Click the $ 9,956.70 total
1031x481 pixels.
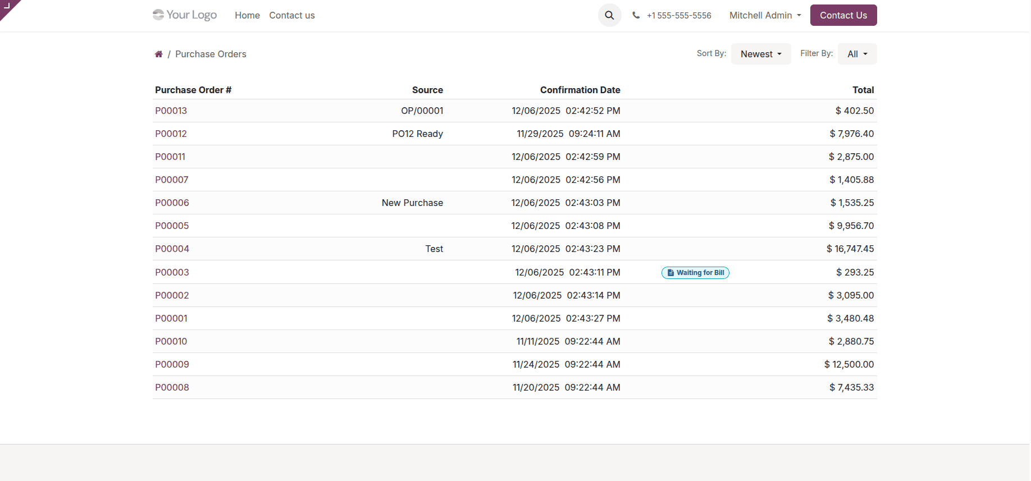(x=851, y=226)
